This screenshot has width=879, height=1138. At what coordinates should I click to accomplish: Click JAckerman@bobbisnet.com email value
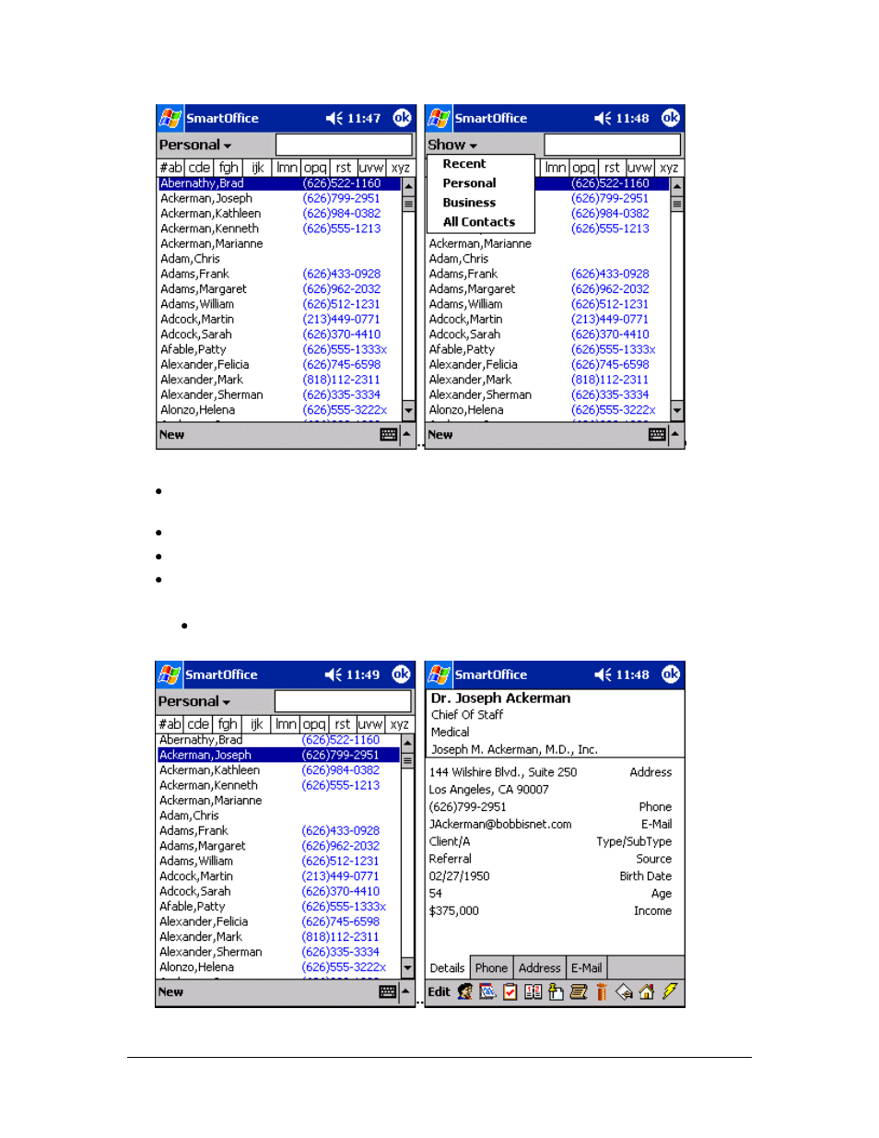(x=500, y=825)
